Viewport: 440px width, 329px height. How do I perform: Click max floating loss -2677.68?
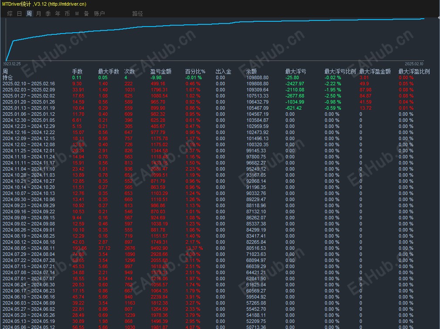pos(295,96)
